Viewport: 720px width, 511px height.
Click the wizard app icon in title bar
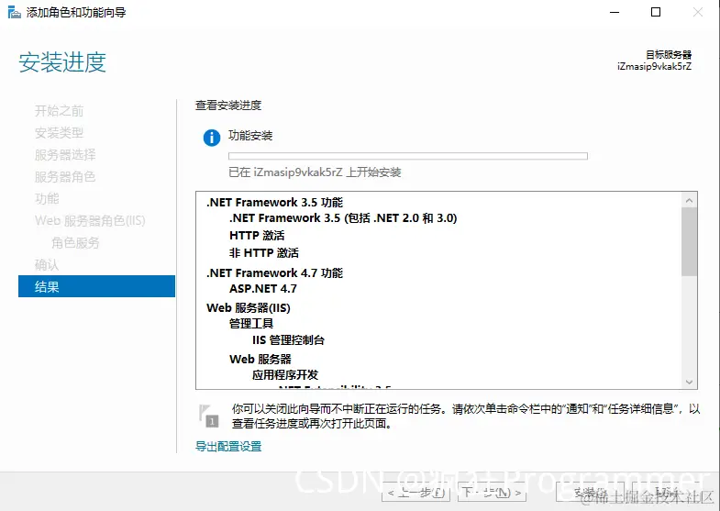click(x=15, y=13)
